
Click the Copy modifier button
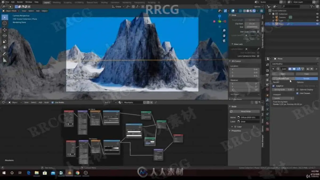307,74
